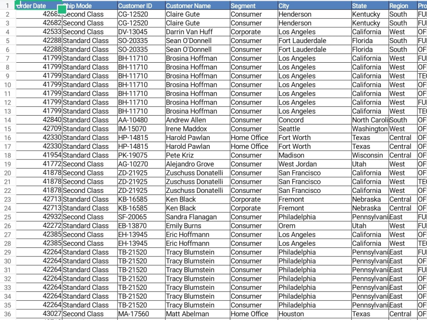Click row number 36 header

point(8,314)
